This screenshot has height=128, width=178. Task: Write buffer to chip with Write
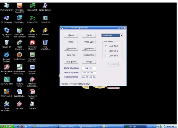point(71,42)
